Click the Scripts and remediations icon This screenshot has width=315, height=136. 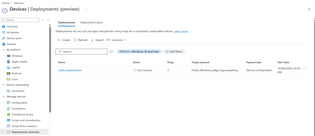point(8,120)
